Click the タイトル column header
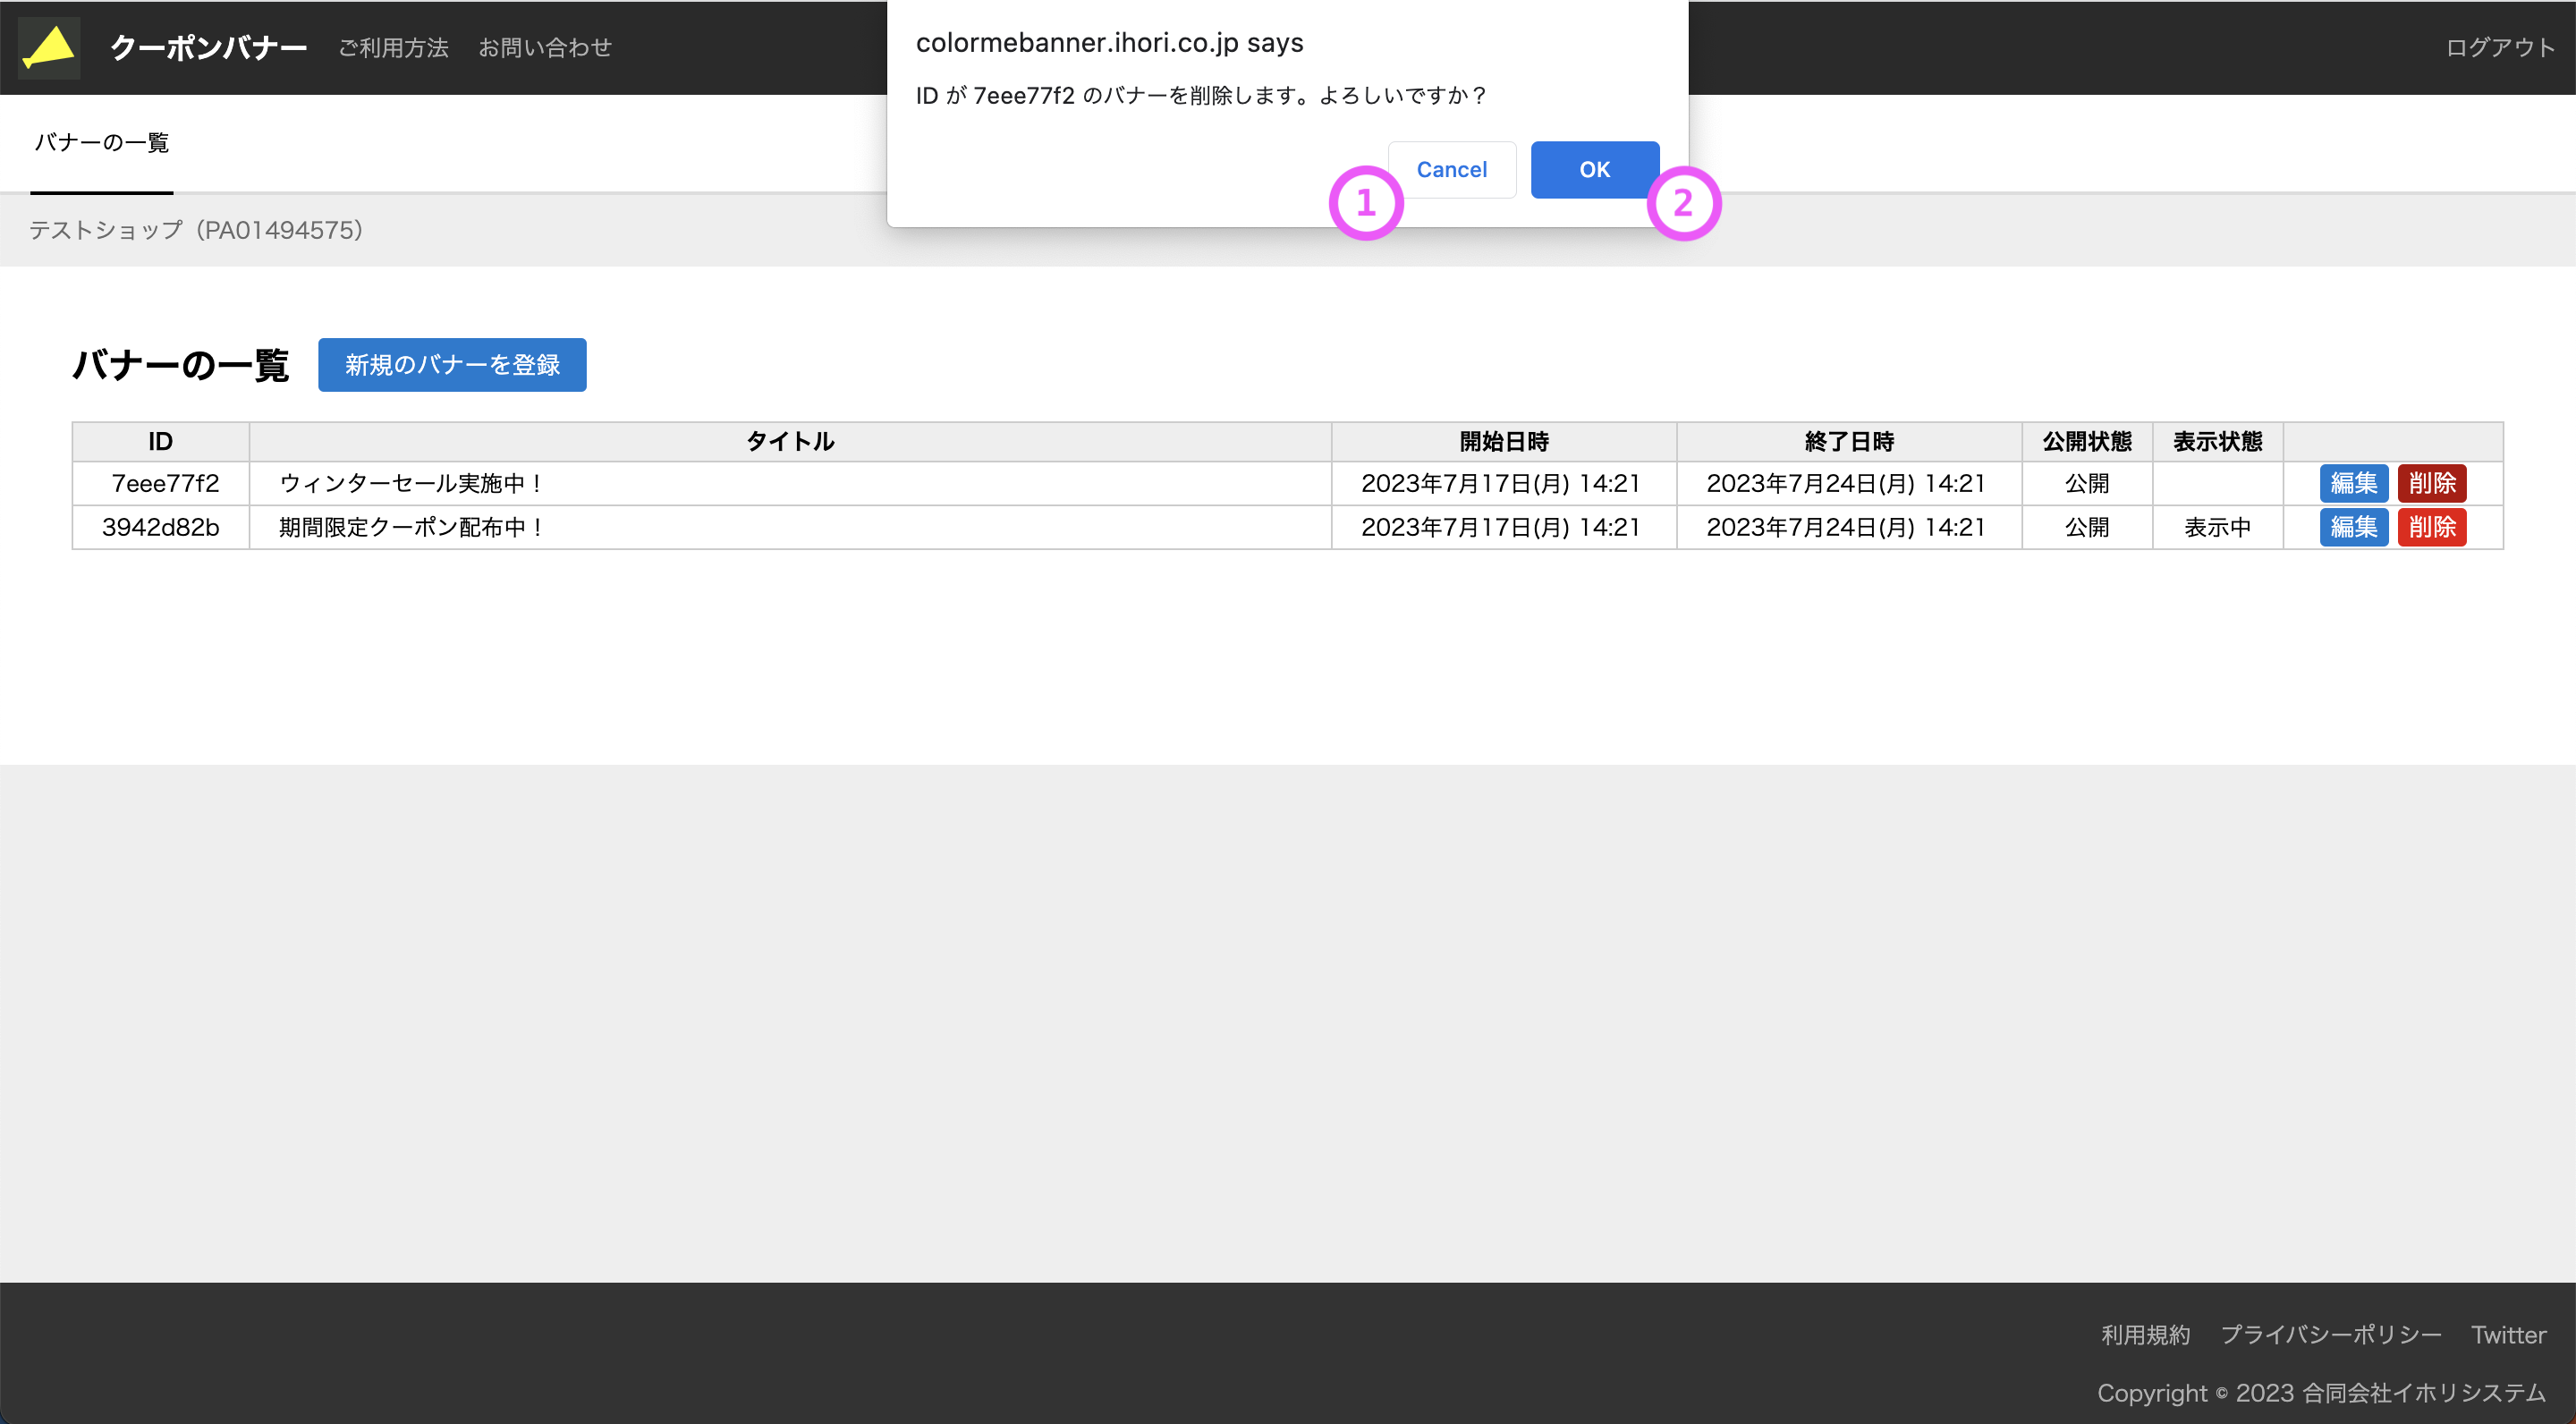Viewport: 2576px width, 1424px height. [789, 441]
